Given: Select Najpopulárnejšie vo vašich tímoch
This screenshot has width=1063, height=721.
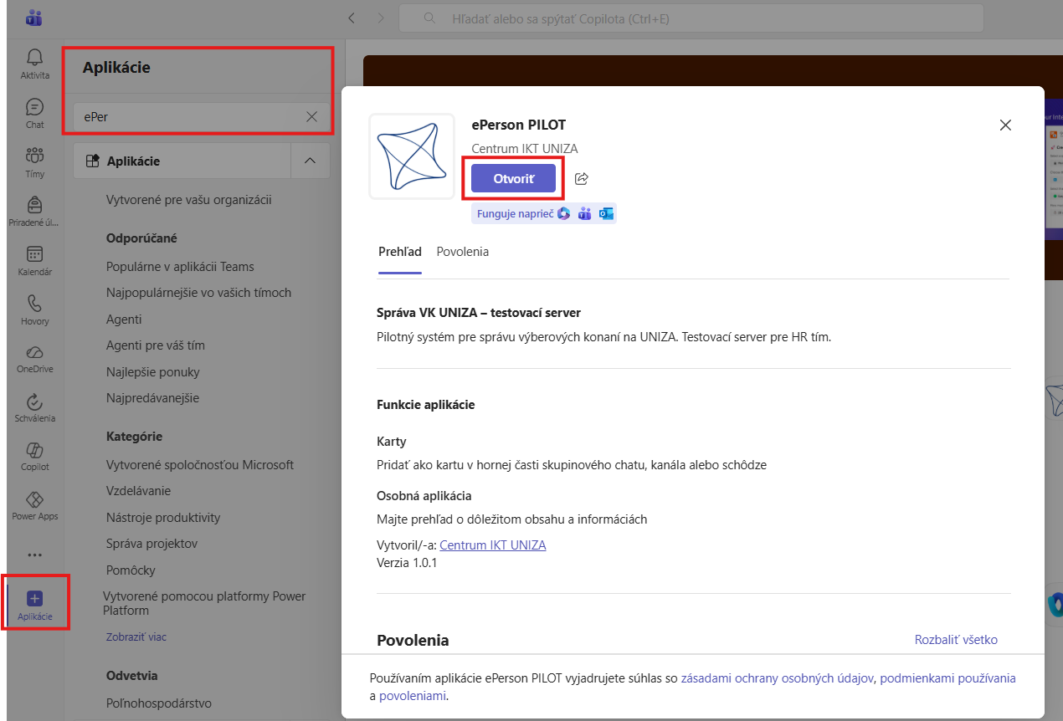Looking at the screenshot, I should (x=199, y=293).
